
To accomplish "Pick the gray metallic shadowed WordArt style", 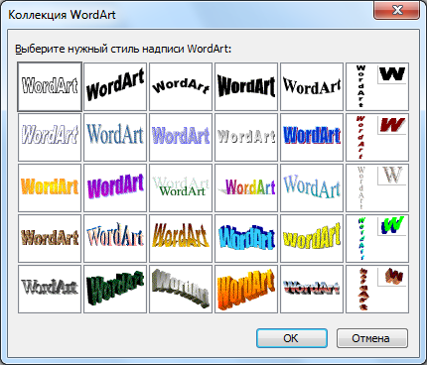I will pyautogui.click(x=50, y=289).
